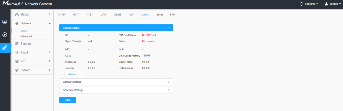This screenshot has width=343, height=111.
Task: Click the SIM Card Status label
Action: pyautogui.click(x=127, y=35)
